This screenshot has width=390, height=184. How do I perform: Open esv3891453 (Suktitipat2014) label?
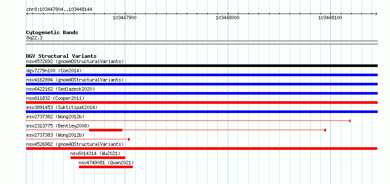click(62, 107)
